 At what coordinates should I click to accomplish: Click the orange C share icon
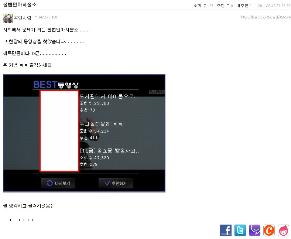coord(269,230)
